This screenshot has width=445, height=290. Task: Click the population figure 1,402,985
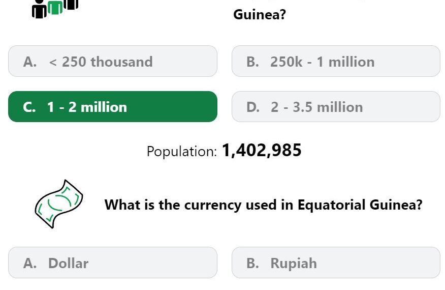pos(262,151)
